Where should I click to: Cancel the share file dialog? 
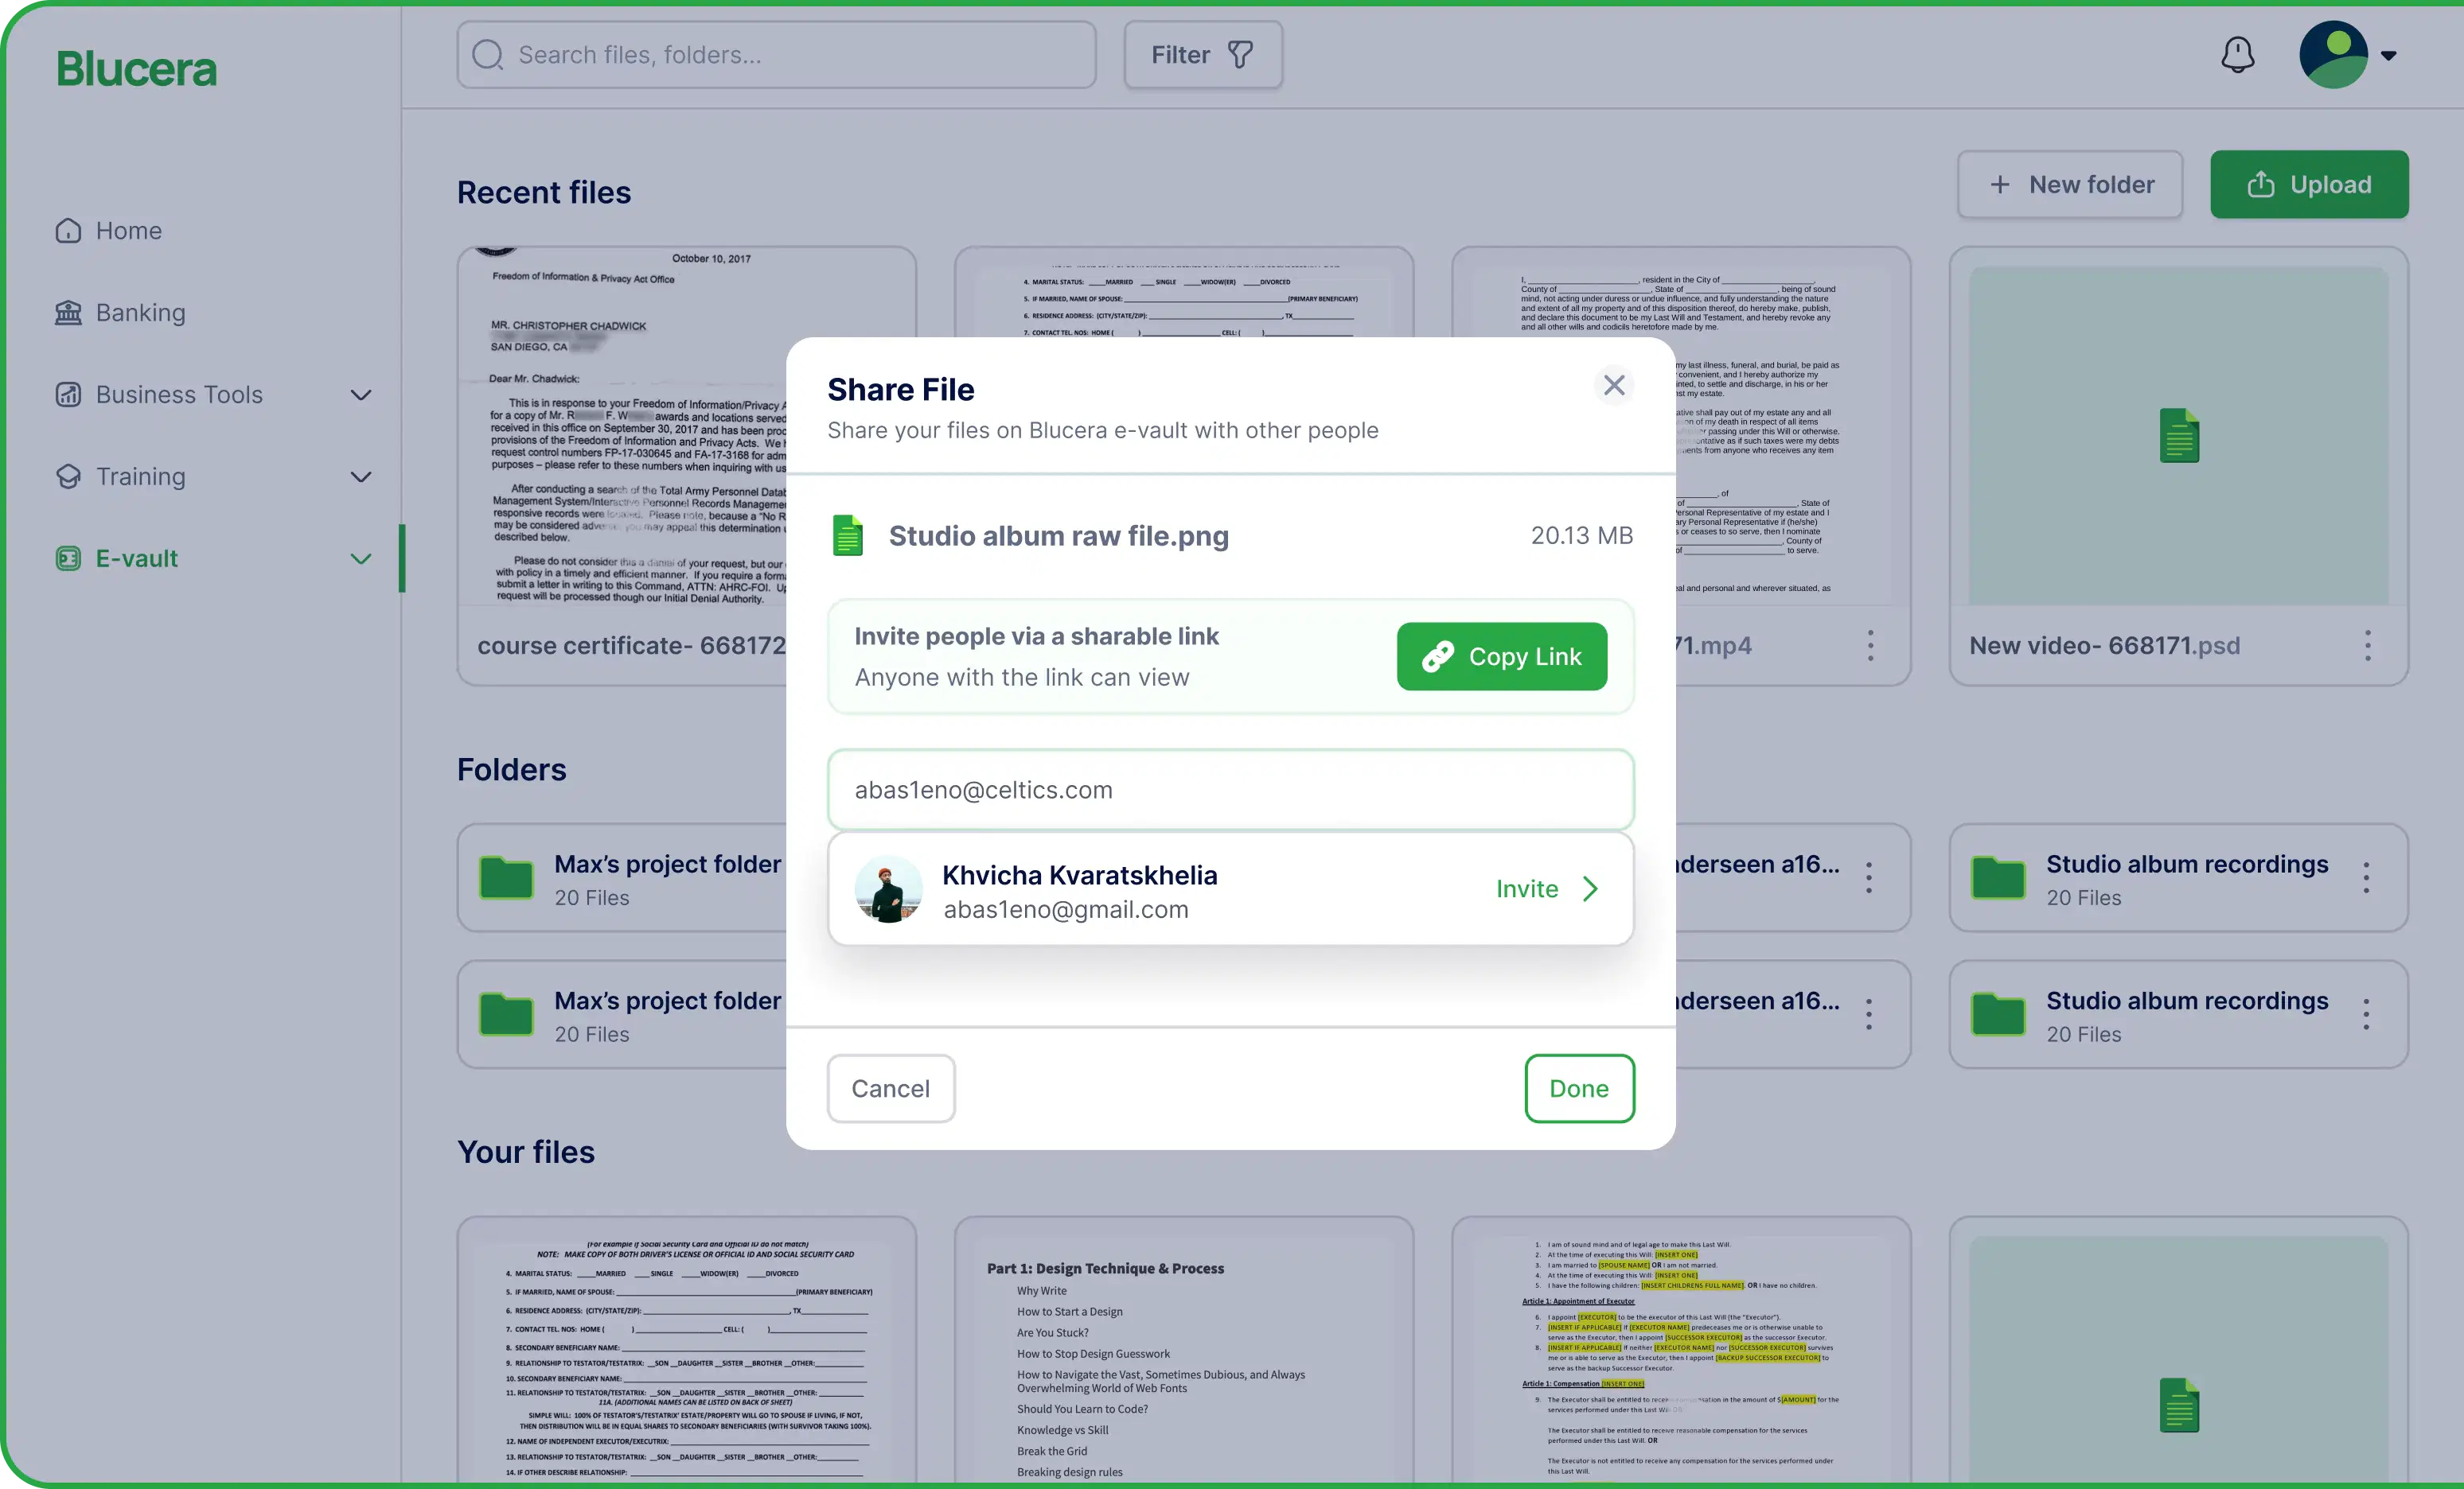[x=890, y=1088]
